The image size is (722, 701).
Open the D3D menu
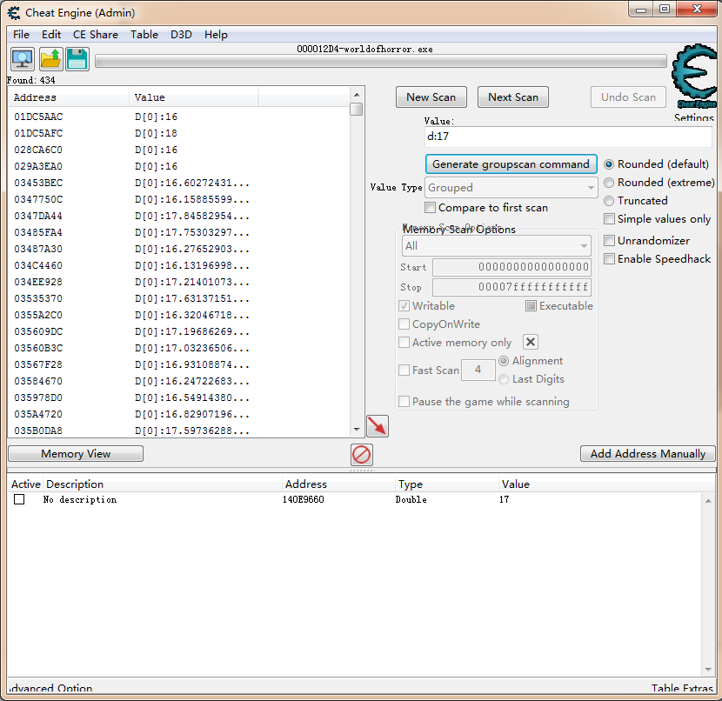[x=181, y=35]
